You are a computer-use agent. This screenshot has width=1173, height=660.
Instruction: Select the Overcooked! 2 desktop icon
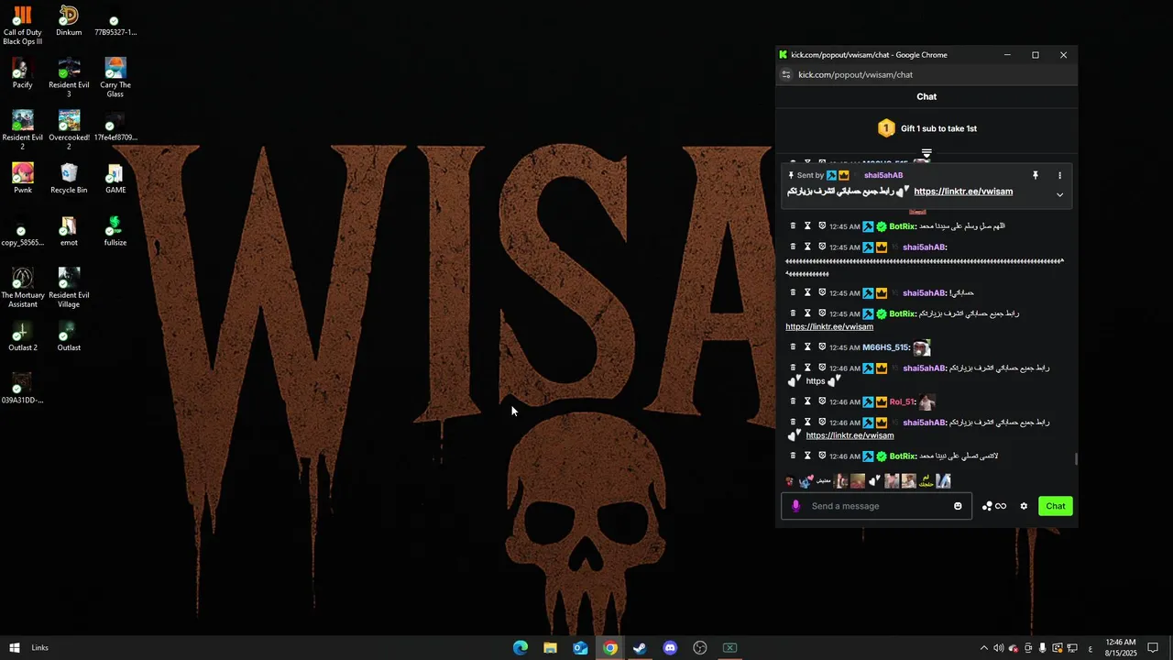point(69,129)
